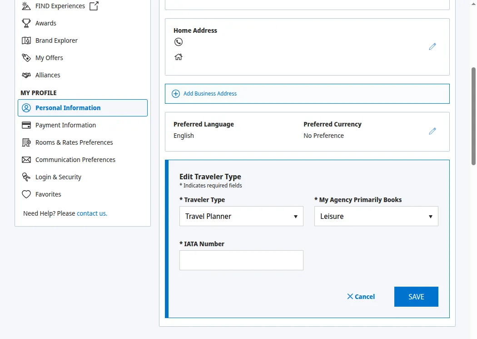Click the Edit Traveler Type heading

[210, 177]
